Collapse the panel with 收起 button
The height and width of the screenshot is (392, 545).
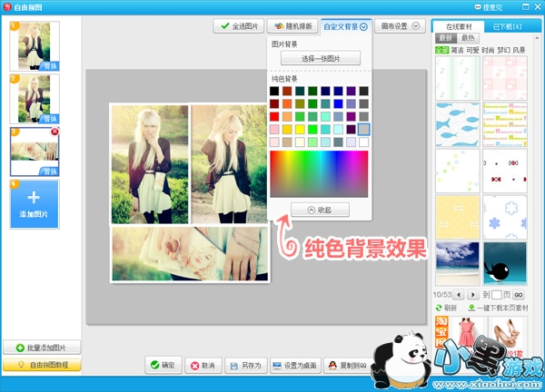click(320, 210)
